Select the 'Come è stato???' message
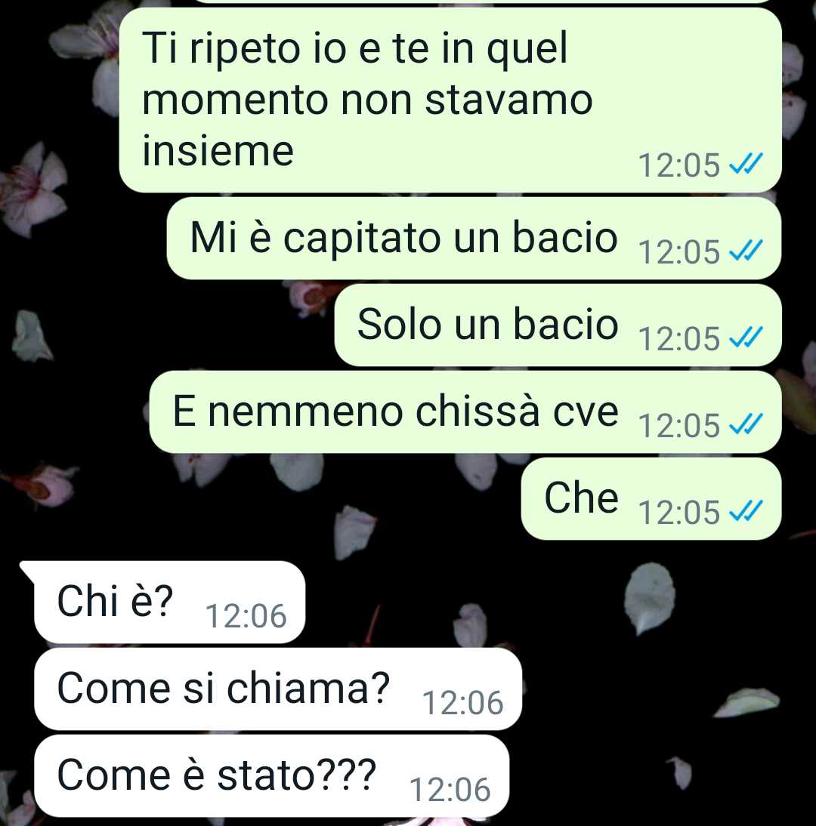The height and width of the screenshot is (826, 816). pyautogui.click(x=271, y=776)
